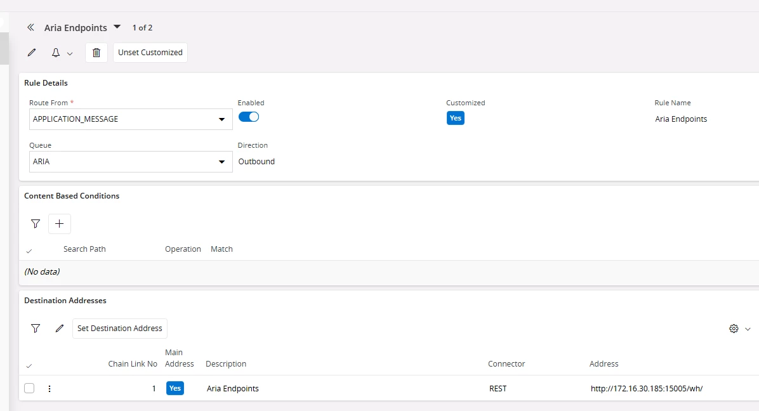Click the Unset Customized button
This screenshot has width=759, height=411.
[150, 53]
